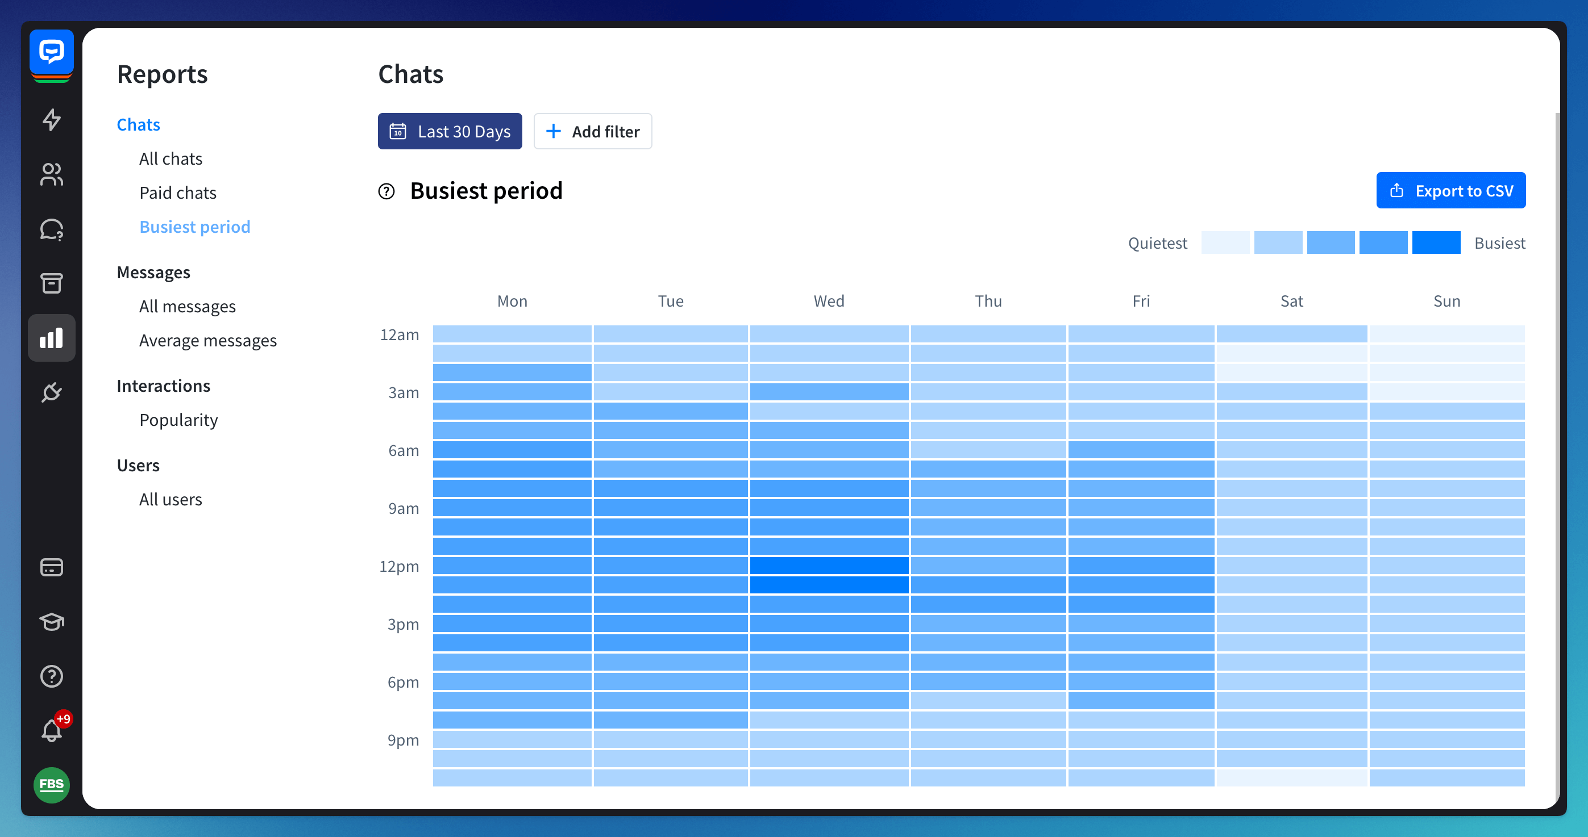Click the help question mark sidebar icon
This screenshot has height=837, width=1588.
coord(52,676)
